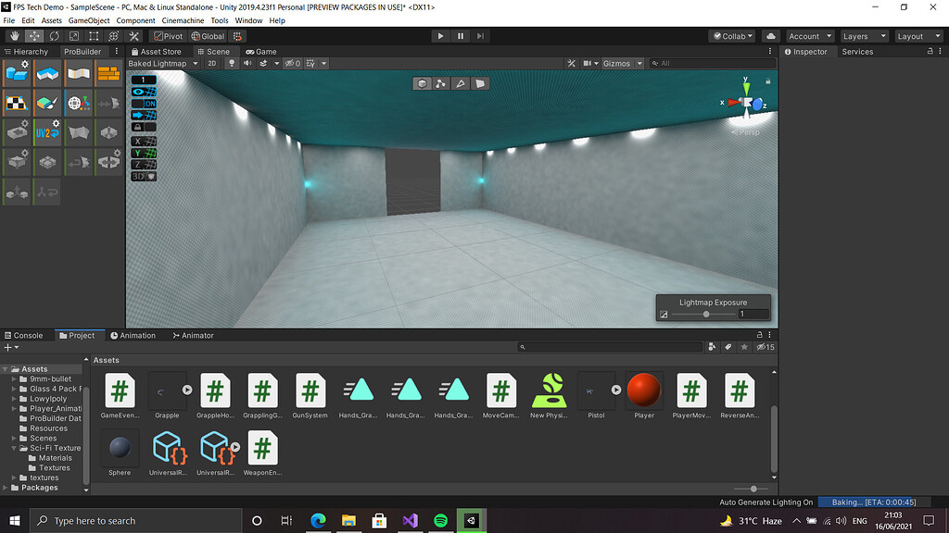Image resolution: width=949 pixels, height=533 pixels.
Task: Select the Move tool in the toolbar
Action: coord(33,35)
